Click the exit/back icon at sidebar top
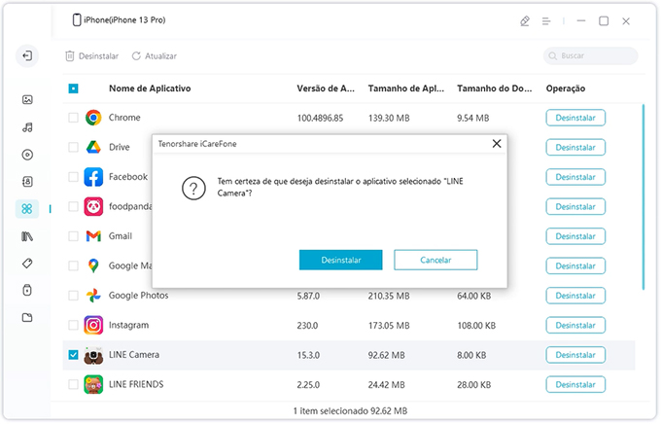The height and width of the screenshot is (424, 661). click(x=27, y=55)
